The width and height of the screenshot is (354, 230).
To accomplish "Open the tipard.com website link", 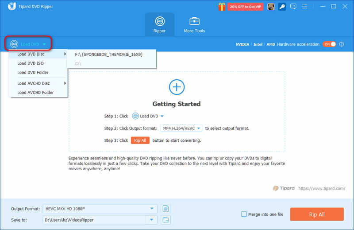I will [322, 188].
